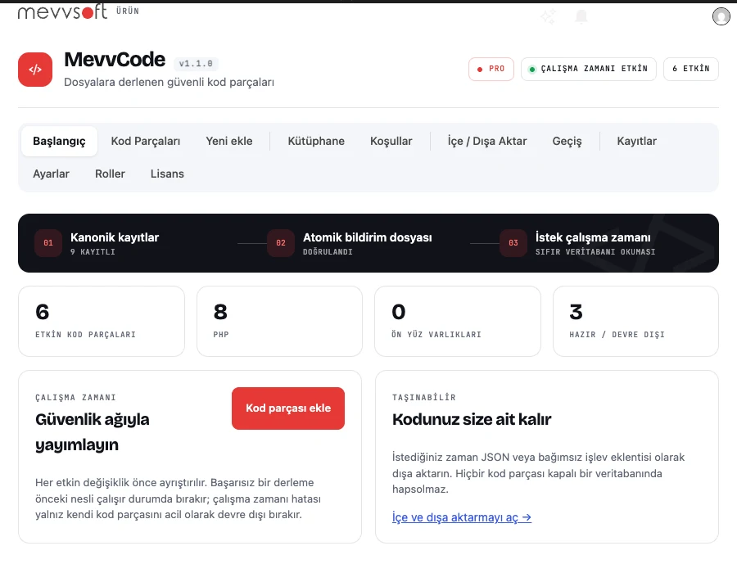Screen dimensions: 737x573
Task: Click the 9 KAYITLI caption
Action: click(x=93, y=252)
